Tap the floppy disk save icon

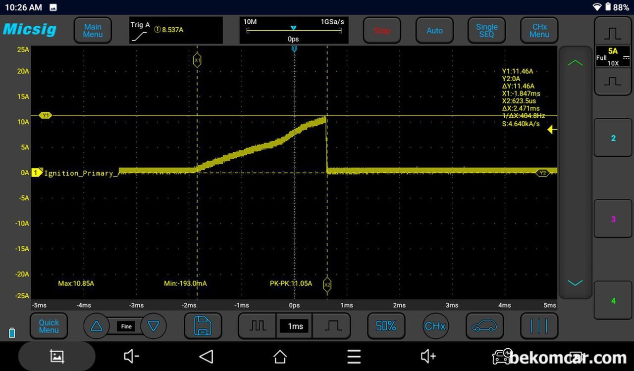203,326
